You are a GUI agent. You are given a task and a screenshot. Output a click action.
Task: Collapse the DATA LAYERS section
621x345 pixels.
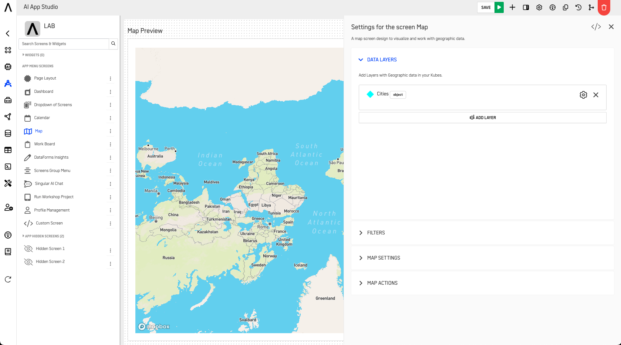(378, 60)
